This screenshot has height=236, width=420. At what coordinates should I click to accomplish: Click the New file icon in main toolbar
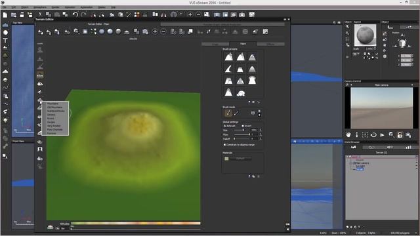click(x=5, y=14)
